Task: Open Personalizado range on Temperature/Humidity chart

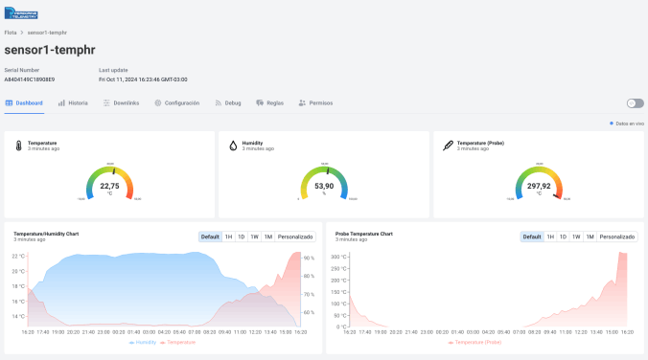Action: tap(295, 236)
